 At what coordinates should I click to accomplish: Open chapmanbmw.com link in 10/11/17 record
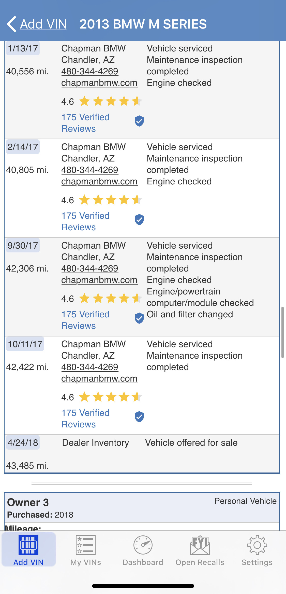click(99, 379)
